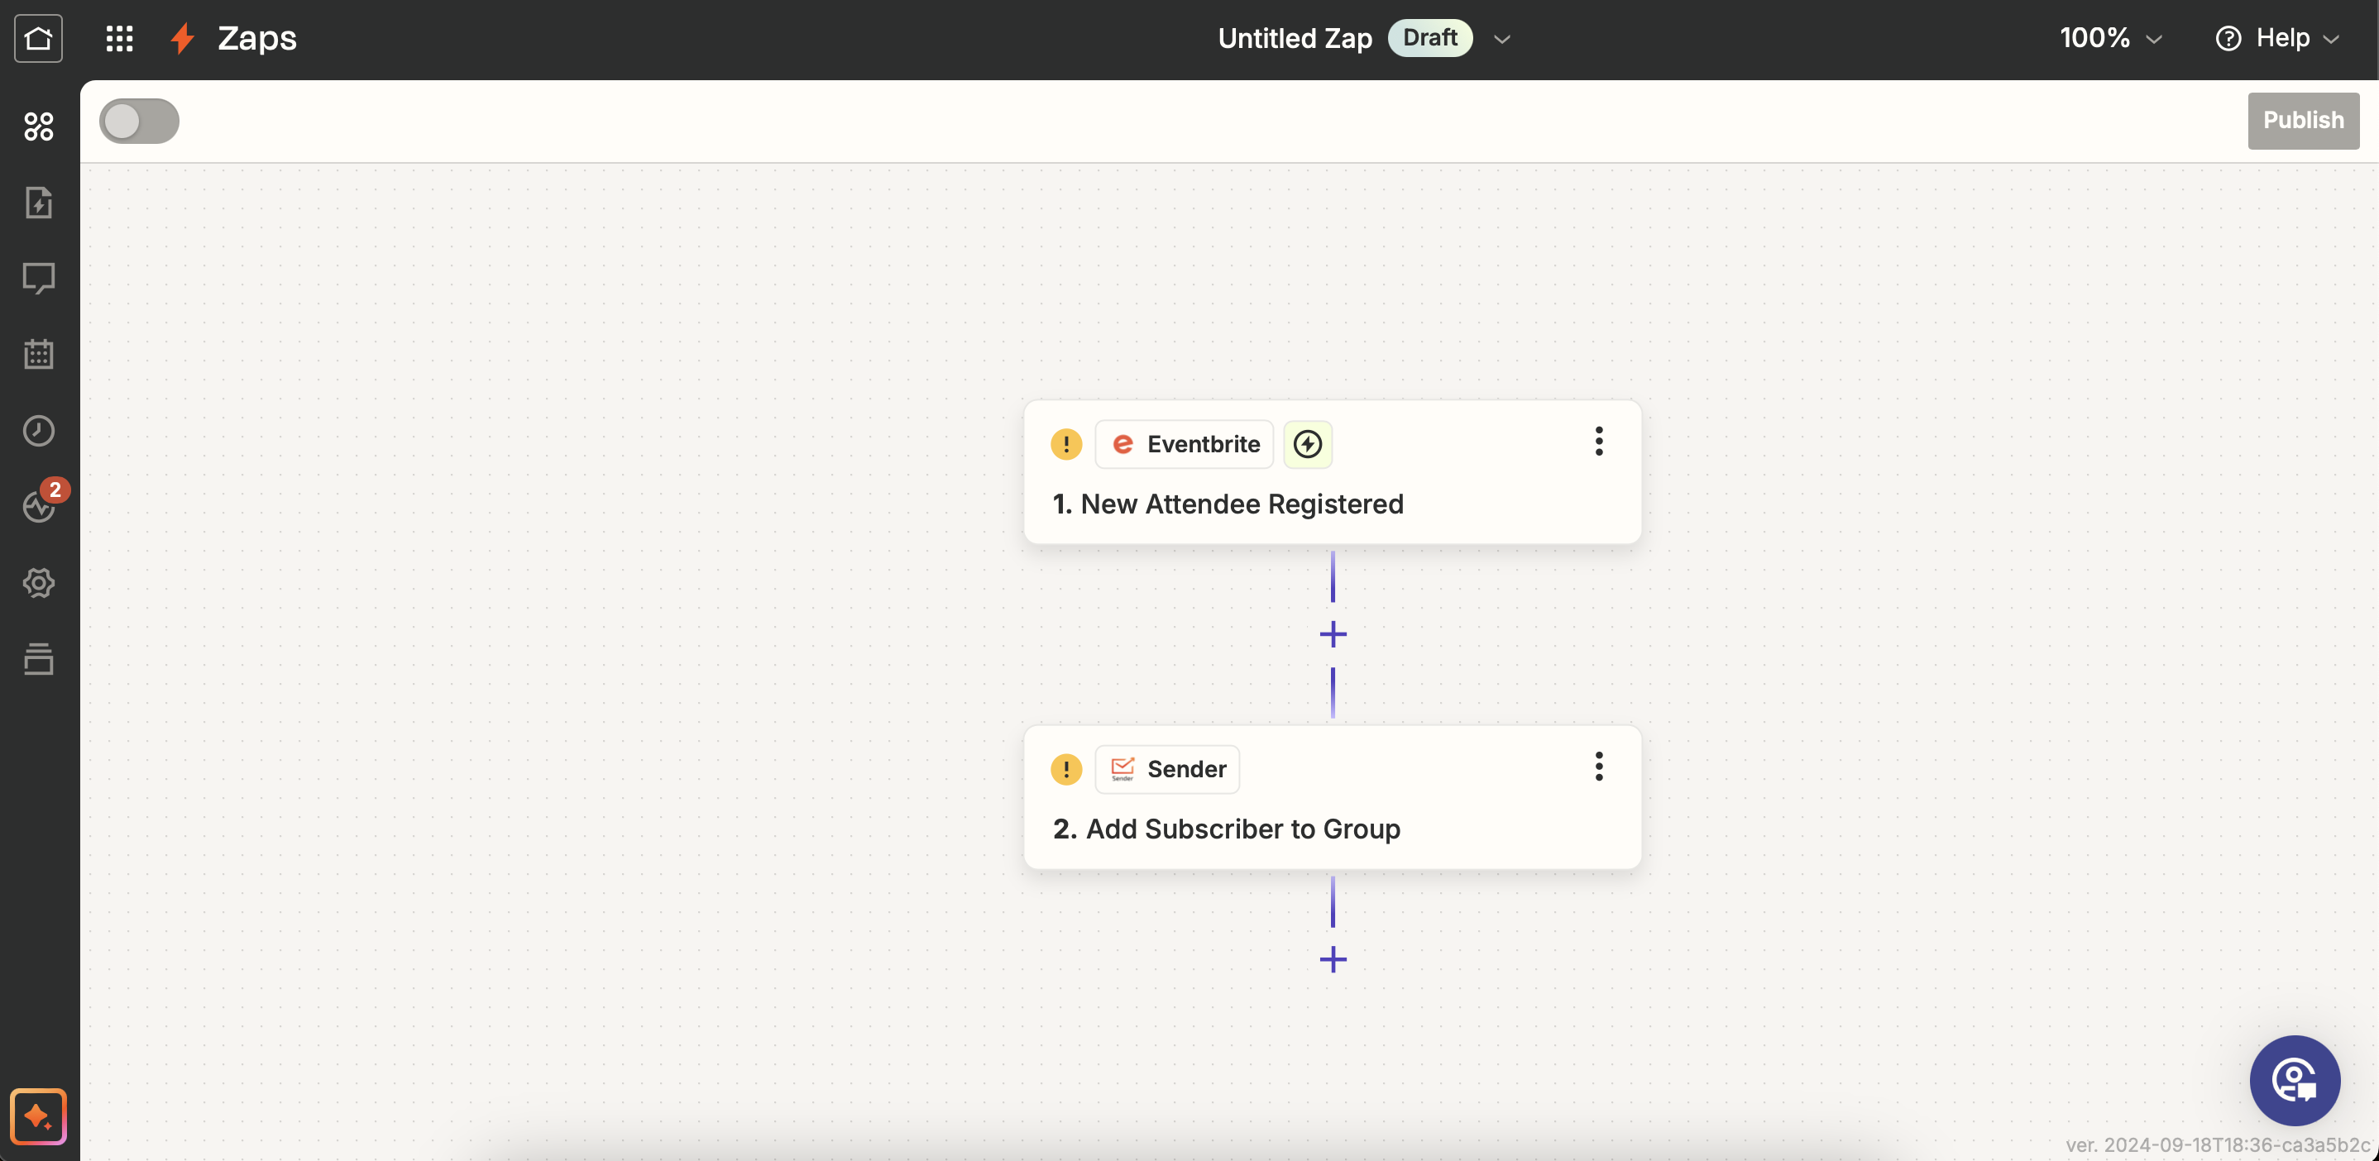Open the advanced settings gear icon
This screenshot has width=2379, height=1161.
pyautogui.click(x=38, y=582)
